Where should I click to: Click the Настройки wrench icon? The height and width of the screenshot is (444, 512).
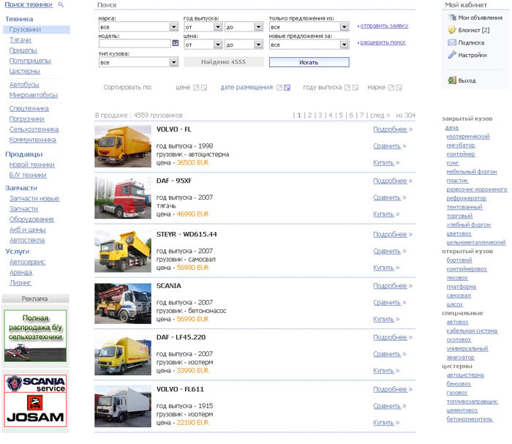point(451,55)
